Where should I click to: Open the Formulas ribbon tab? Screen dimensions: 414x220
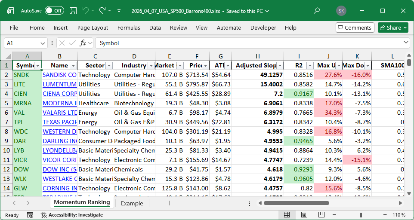click(129, 27)
